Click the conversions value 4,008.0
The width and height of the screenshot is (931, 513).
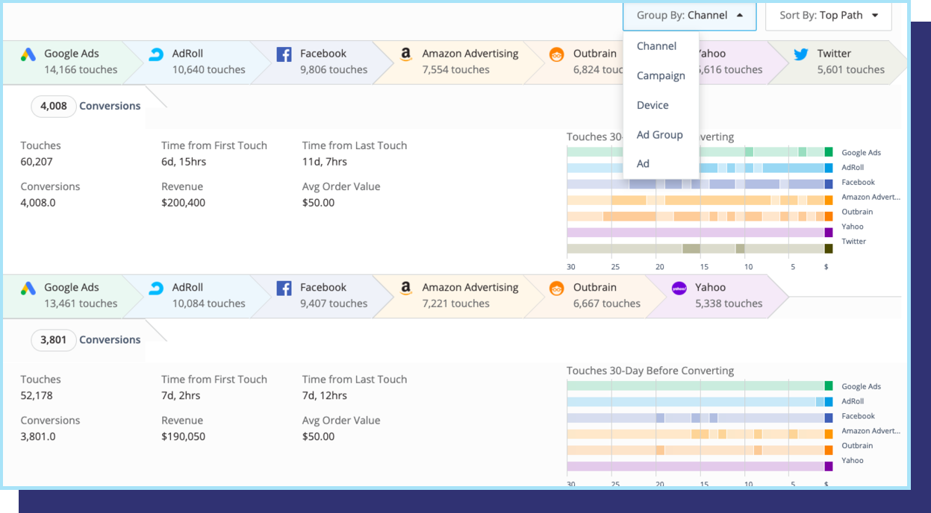pyautogui.click(x=38, y=203)
